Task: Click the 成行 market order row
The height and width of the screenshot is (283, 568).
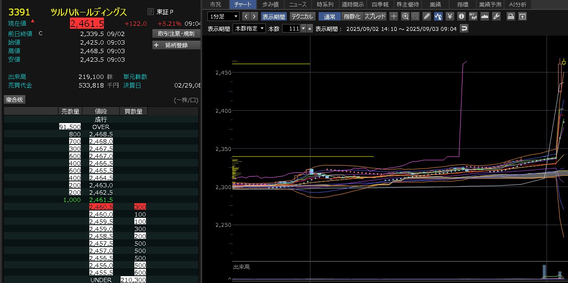Action: [x=101, y=120]
